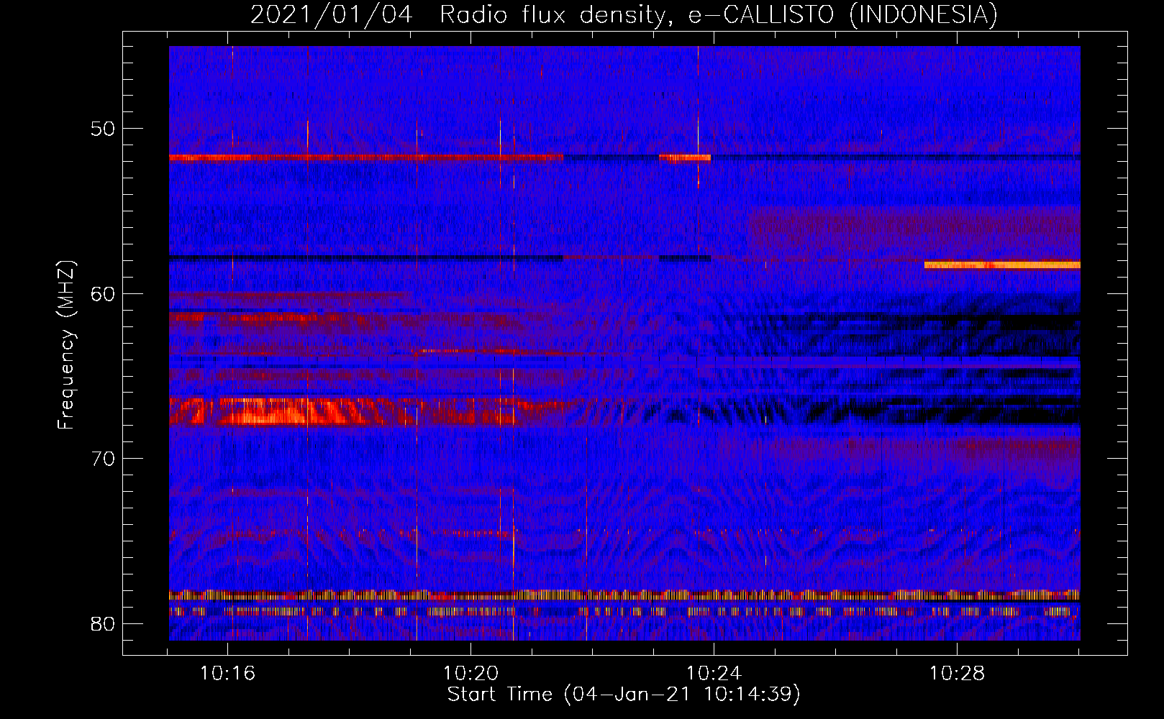
Task: Click the short orange segment at 10:23 near 52 MHz
Action: [x=685, y=157]
